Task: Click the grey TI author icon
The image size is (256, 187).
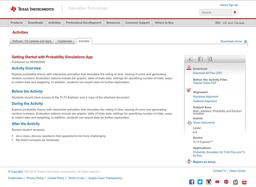Action: 189,123
